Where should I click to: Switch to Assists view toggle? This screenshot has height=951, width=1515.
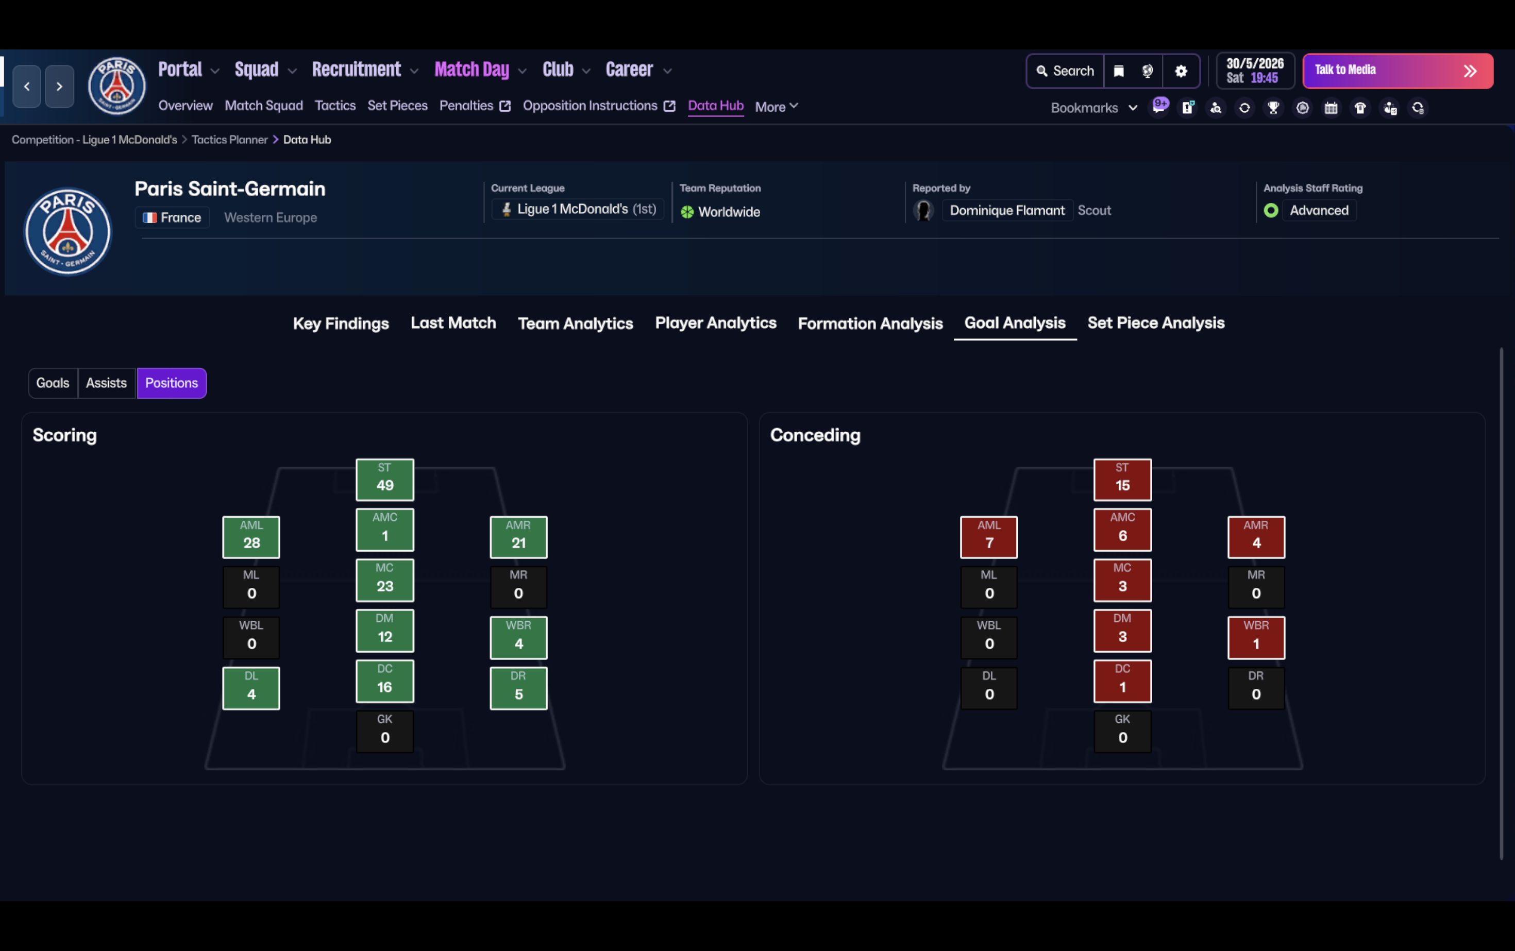106,383
